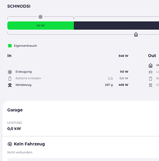The height and width of the screenshot is (161, 159).
Task: Click the green Eigenverbrauch legend swatch
Action: 10,46
